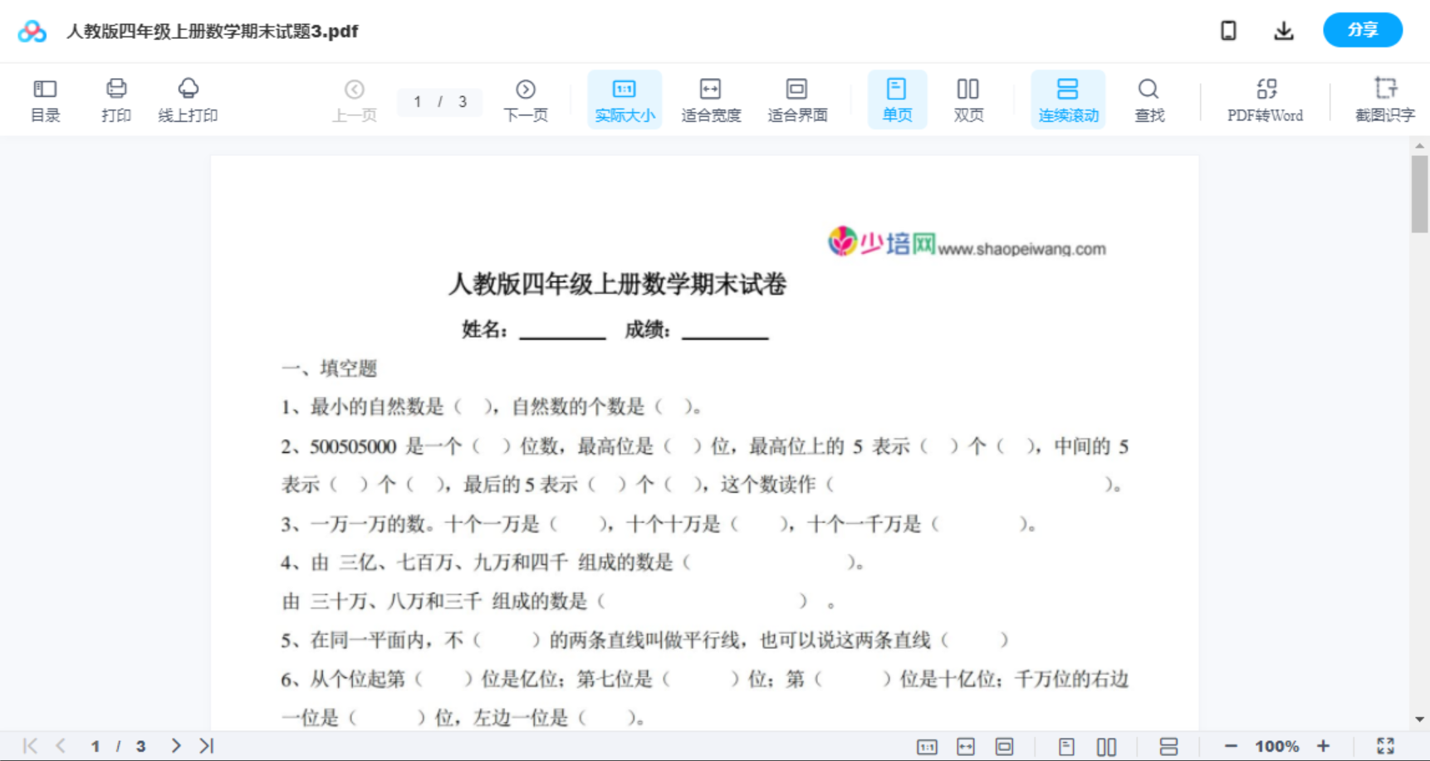Image resolution: width=1430 pixels, height=761 pixels.
Task: Click the download icon in the top bar
Action: point(1283,30)
